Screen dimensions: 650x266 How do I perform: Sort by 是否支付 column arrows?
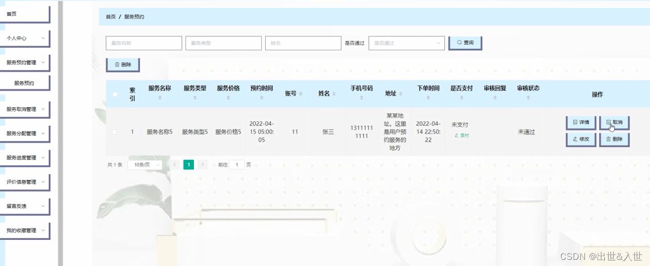click(462, 97)
